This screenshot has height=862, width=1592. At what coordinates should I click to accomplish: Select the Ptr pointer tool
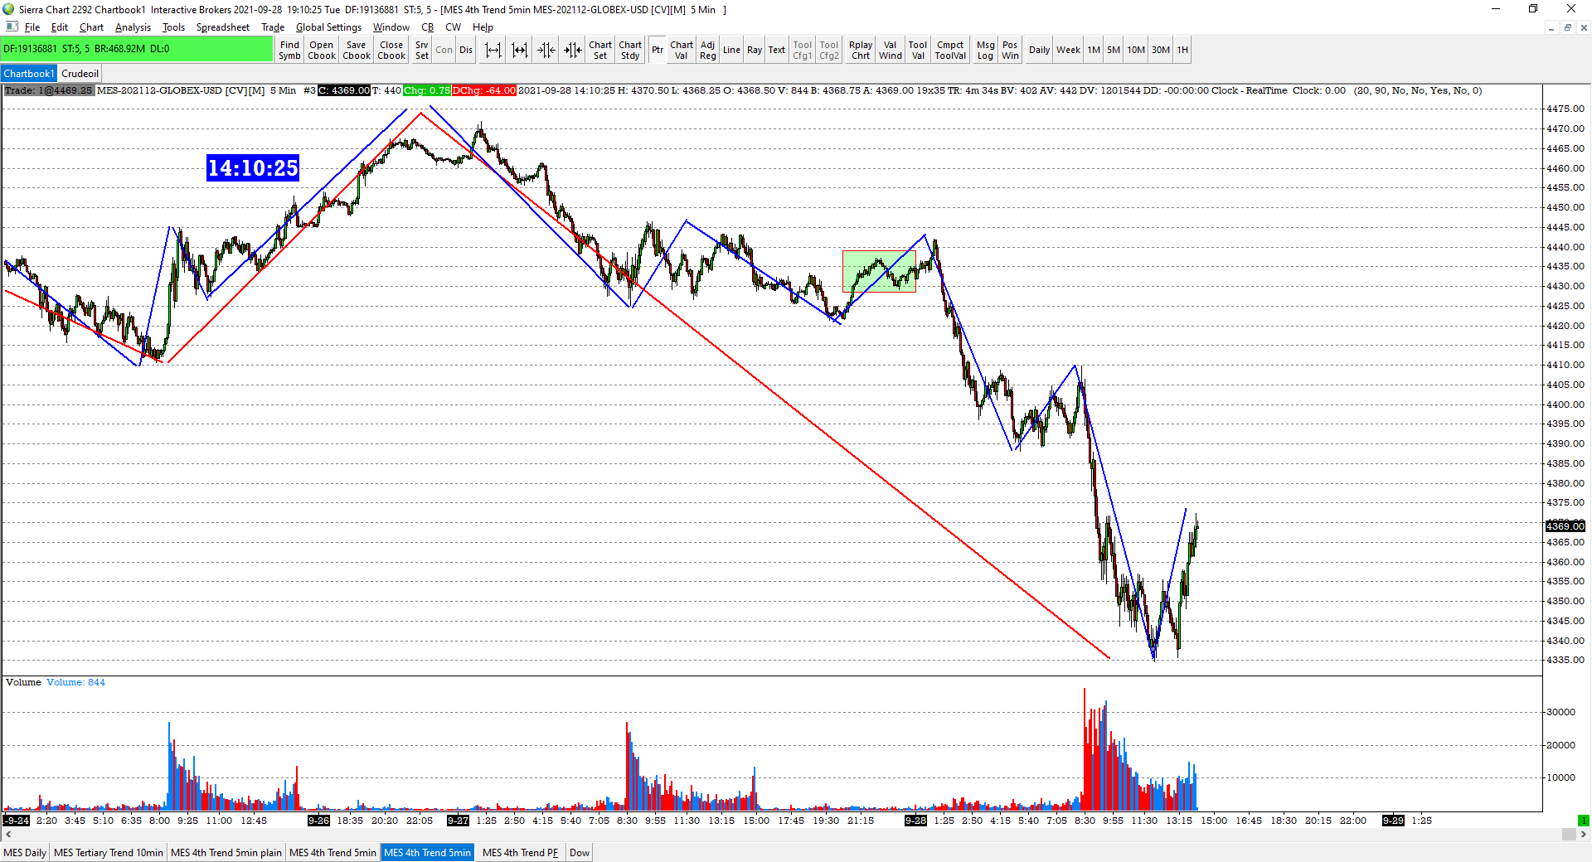[x=658, y=51]
